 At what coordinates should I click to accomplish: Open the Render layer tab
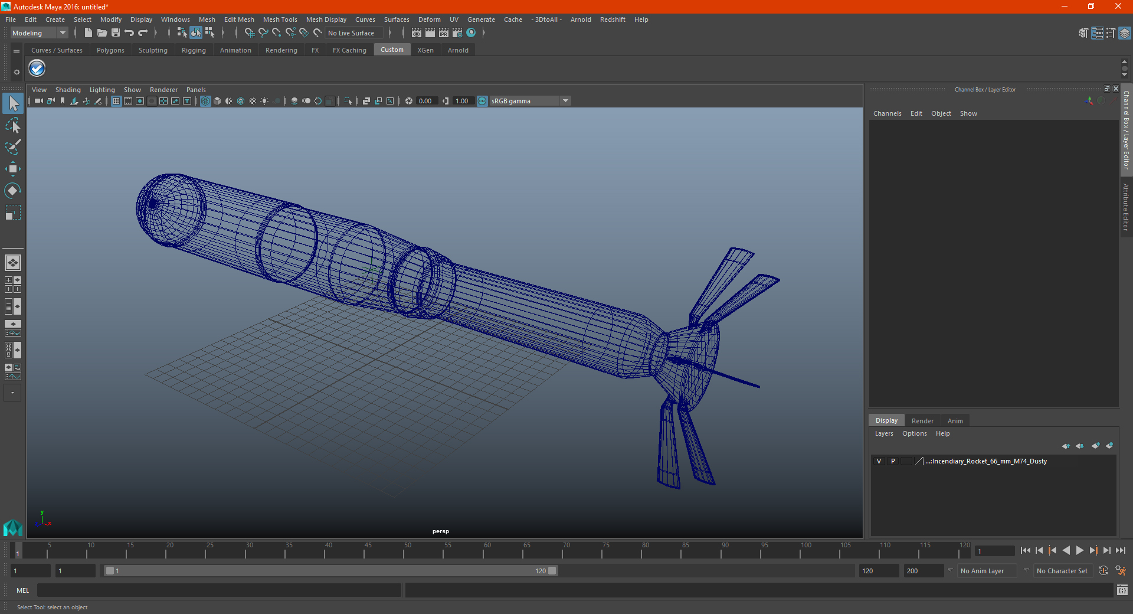tap(922, 421)
